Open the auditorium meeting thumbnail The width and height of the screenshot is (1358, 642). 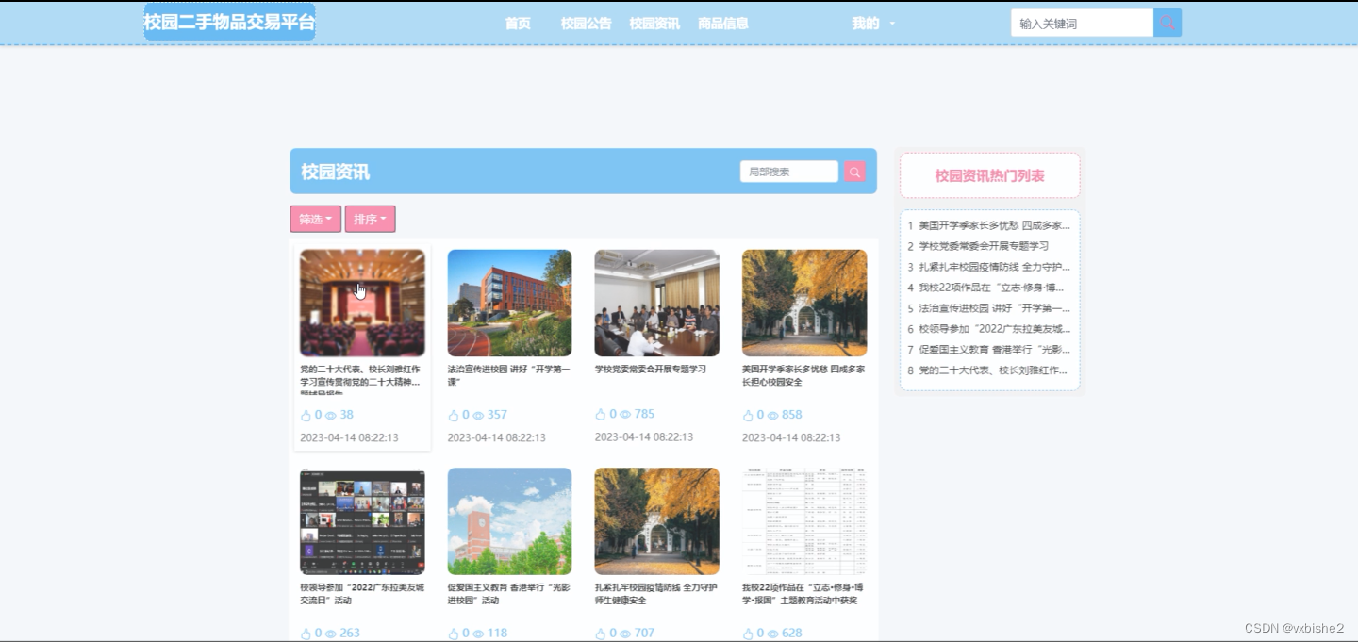[362, 303]
